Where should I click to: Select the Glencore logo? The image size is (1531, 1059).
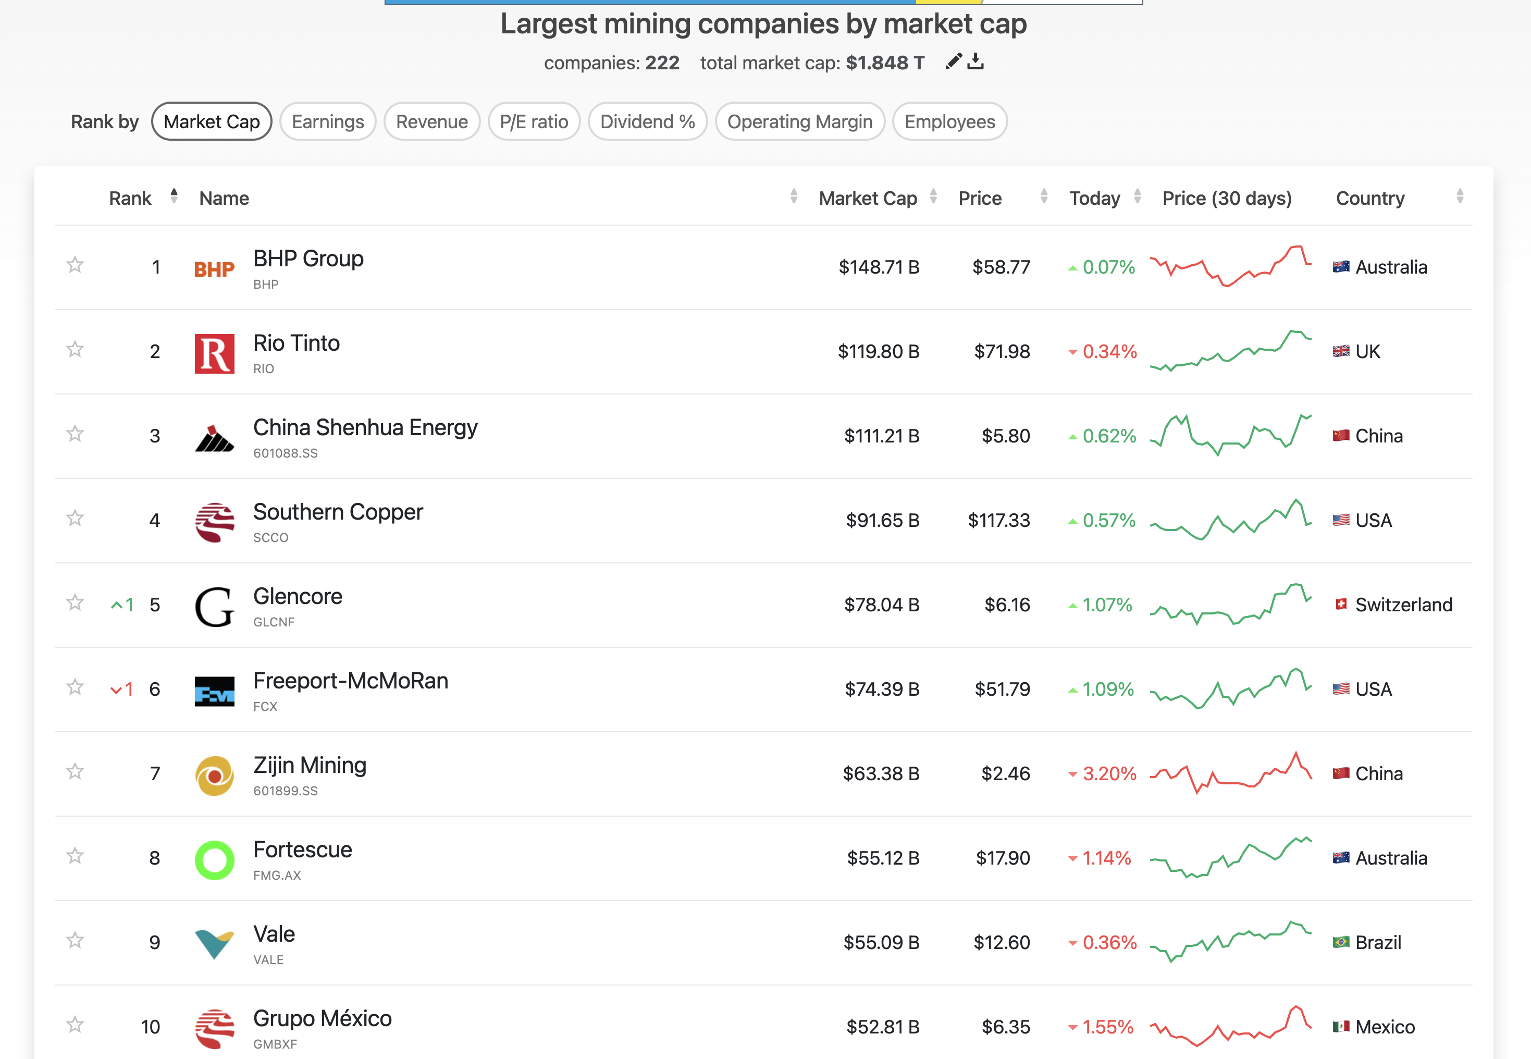[214, 605]
